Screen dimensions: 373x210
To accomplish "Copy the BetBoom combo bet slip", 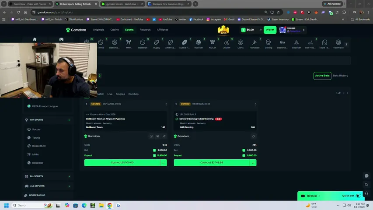I will click(x=151, y=136).
